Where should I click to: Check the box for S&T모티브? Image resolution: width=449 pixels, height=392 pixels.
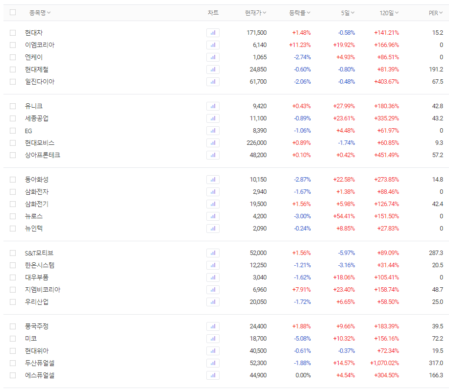point(13,253)
